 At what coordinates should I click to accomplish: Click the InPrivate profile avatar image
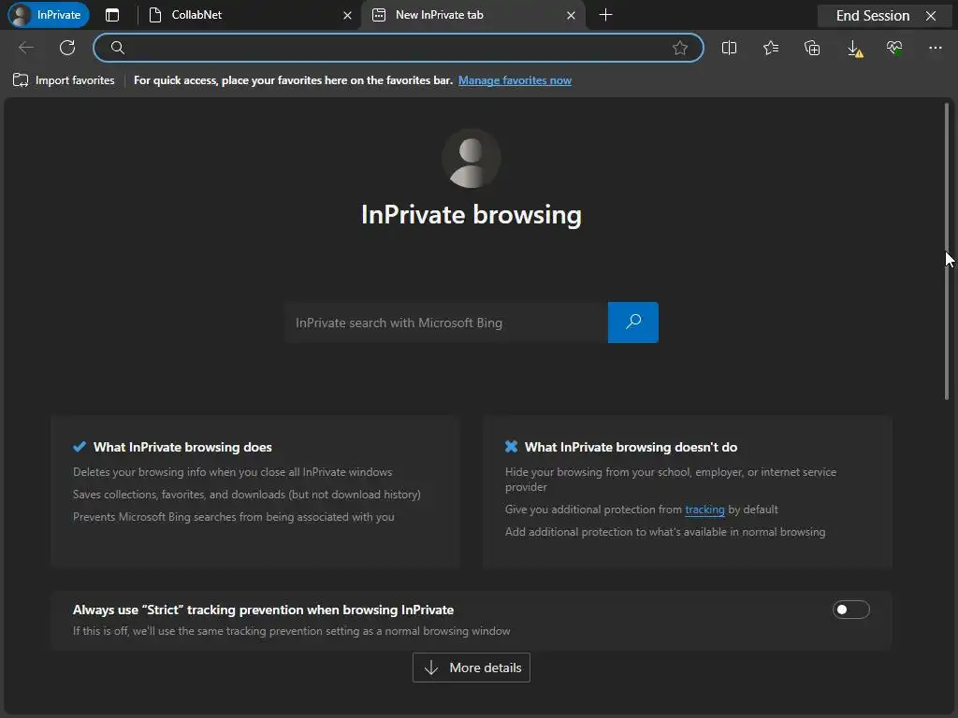[x=472, y=159]
